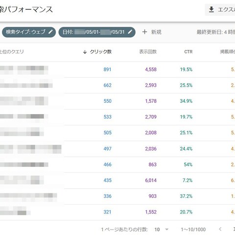The width and height of the screenshot is (235, 235).
Task: Click the 863 impressions cell
Action: (152, 164)
